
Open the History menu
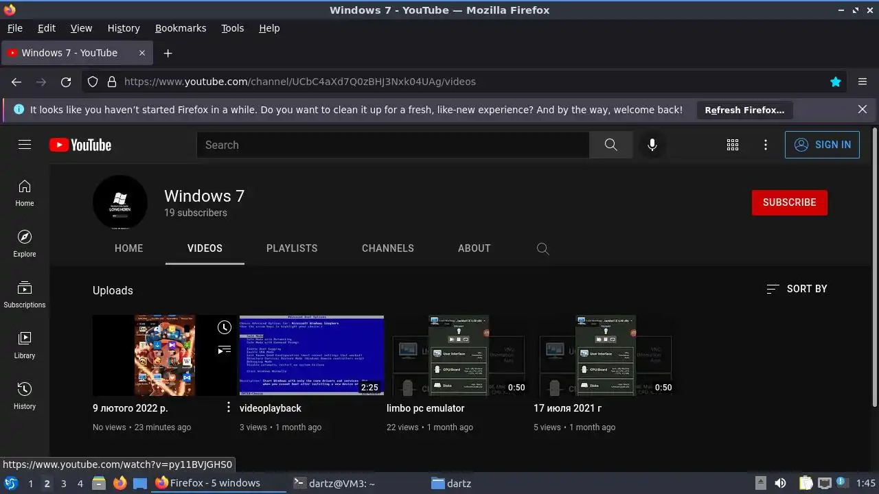124,28
